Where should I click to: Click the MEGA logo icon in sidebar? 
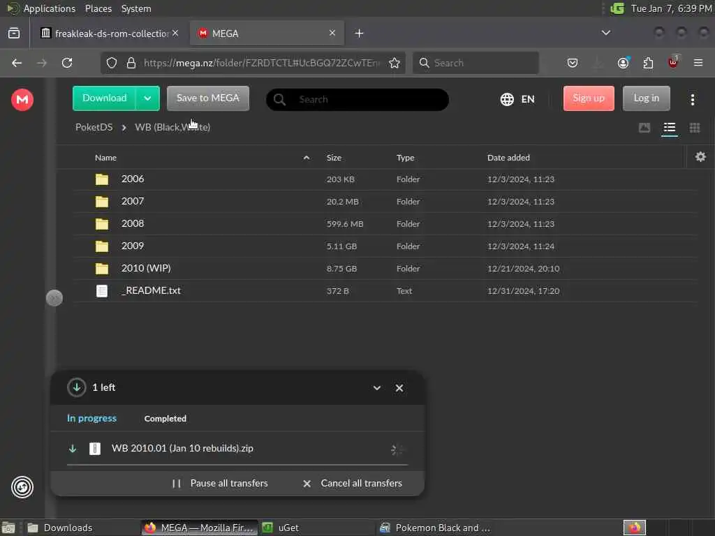(x=22, y=99)
